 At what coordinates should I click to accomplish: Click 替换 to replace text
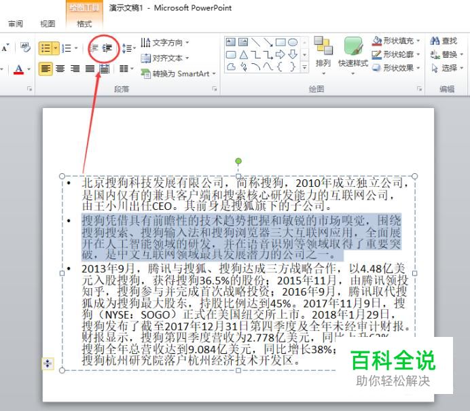click(447, 54)
